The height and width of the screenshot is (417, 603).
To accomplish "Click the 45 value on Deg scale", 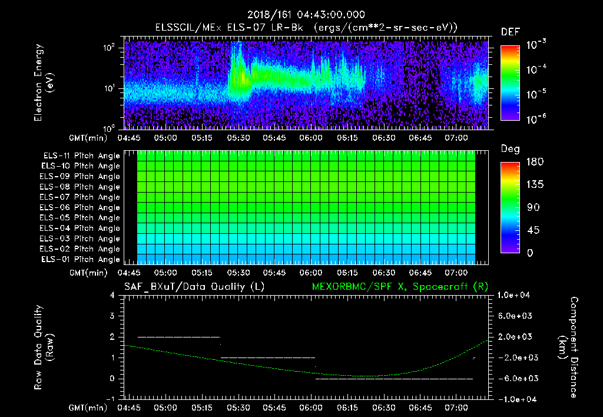I will point(534,230).
